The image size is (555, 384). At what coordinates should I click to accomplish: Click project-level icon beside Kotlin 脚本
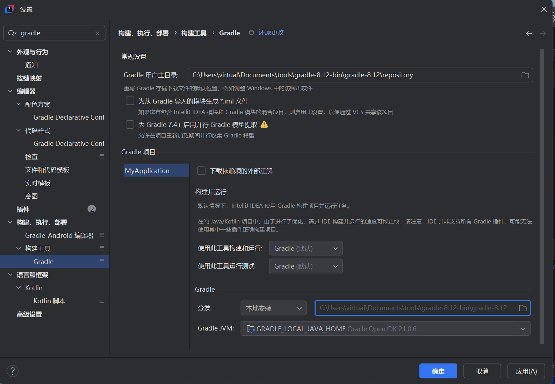[x=102, y=301]
